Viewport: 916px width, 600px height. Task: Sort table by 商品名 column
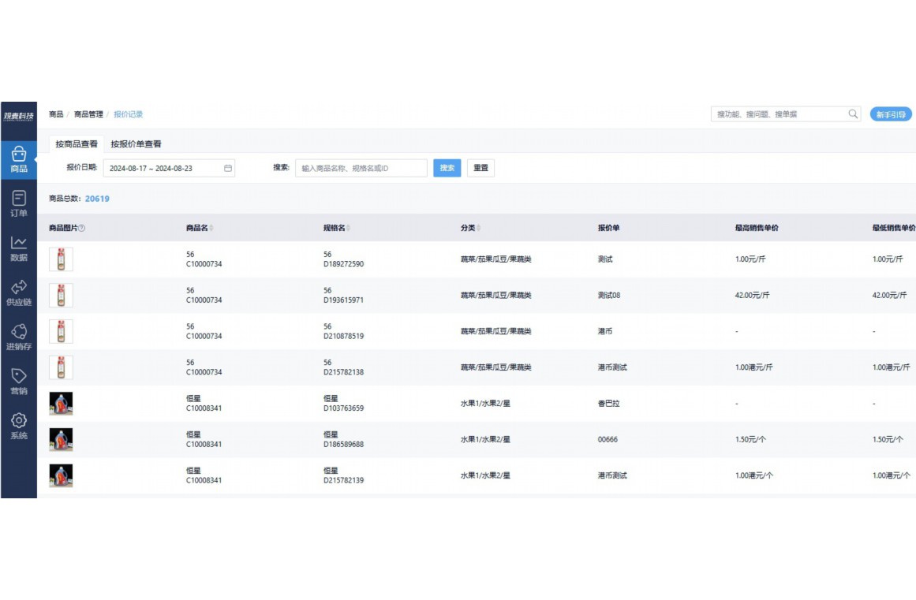tap(211, 229)
